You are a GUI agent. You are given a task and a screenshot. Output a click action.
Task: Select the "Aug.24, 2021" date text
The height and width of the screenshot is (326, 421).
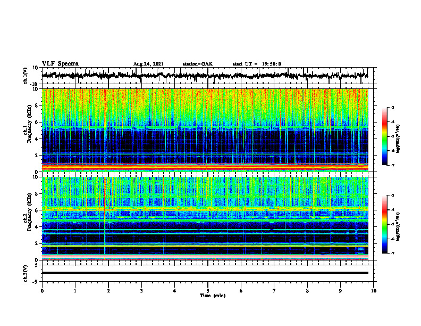148,64
